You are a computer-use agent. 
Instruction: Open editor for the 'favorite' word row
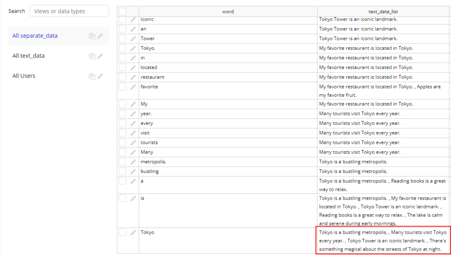(x=133, y=87)
